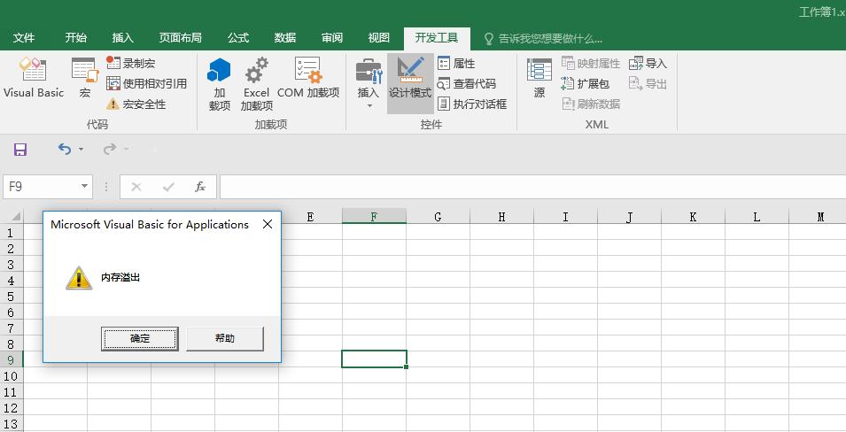The height and width of the screenshot is (432, 846).
Task: Select column K header
Action: pyautogui.click(x=693, y=217)
